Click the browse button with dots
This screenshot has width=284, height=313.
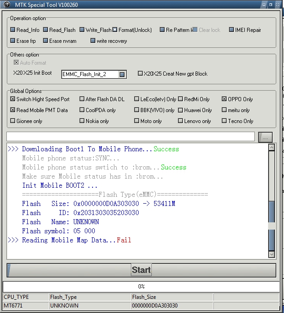265,137
